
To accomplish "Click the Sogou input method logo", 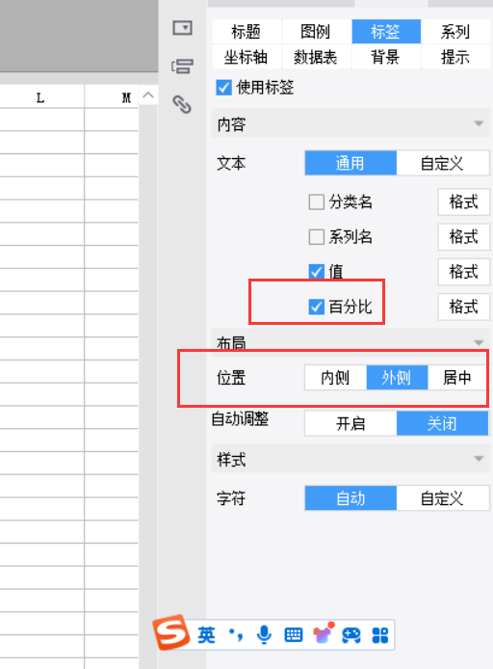I will coord(171,632).
